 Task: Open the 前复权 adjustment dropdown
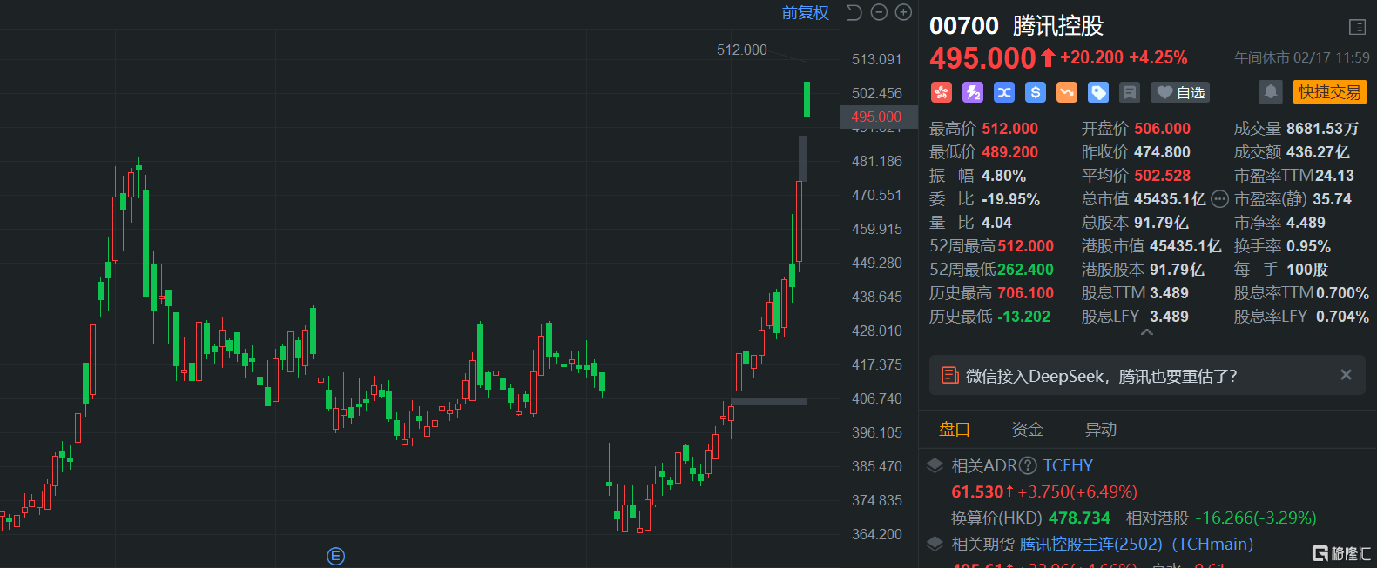(806, 12)
